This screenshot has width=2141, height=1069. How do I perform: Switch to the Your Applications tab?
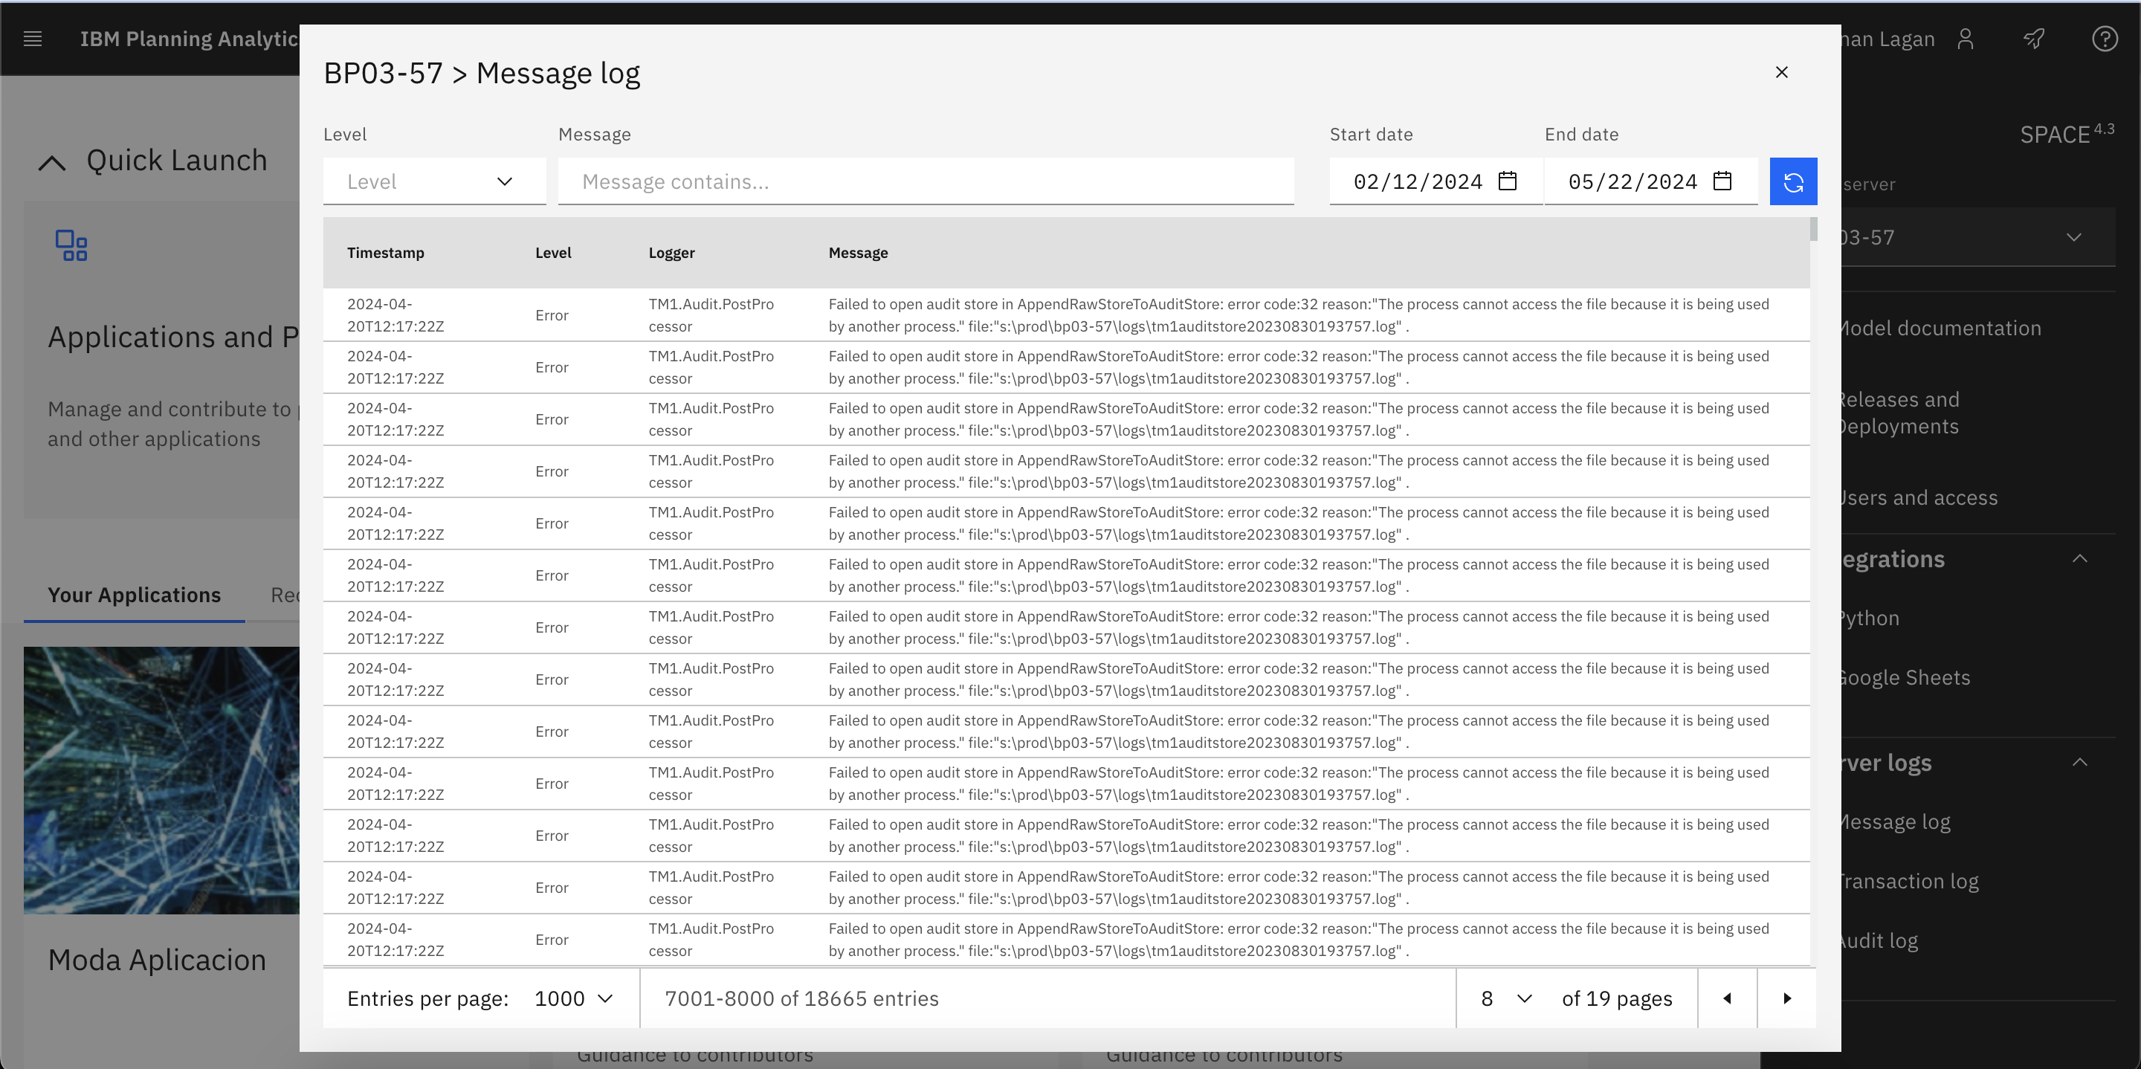click(134, 595)
